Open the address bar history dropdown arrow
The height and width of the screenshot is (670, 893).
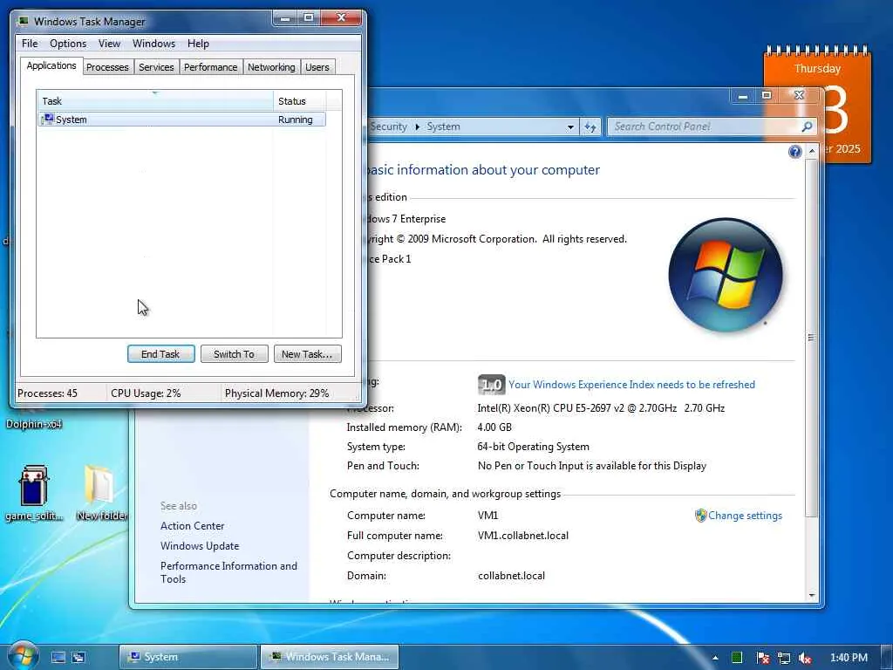pyautogui.click(x=570, y=127)
